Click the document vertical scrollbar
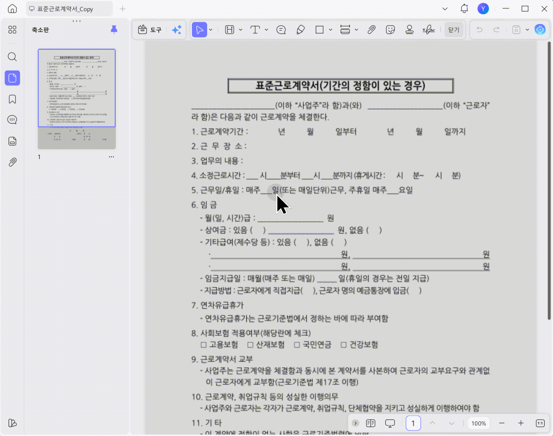 [x=549, y=181]
